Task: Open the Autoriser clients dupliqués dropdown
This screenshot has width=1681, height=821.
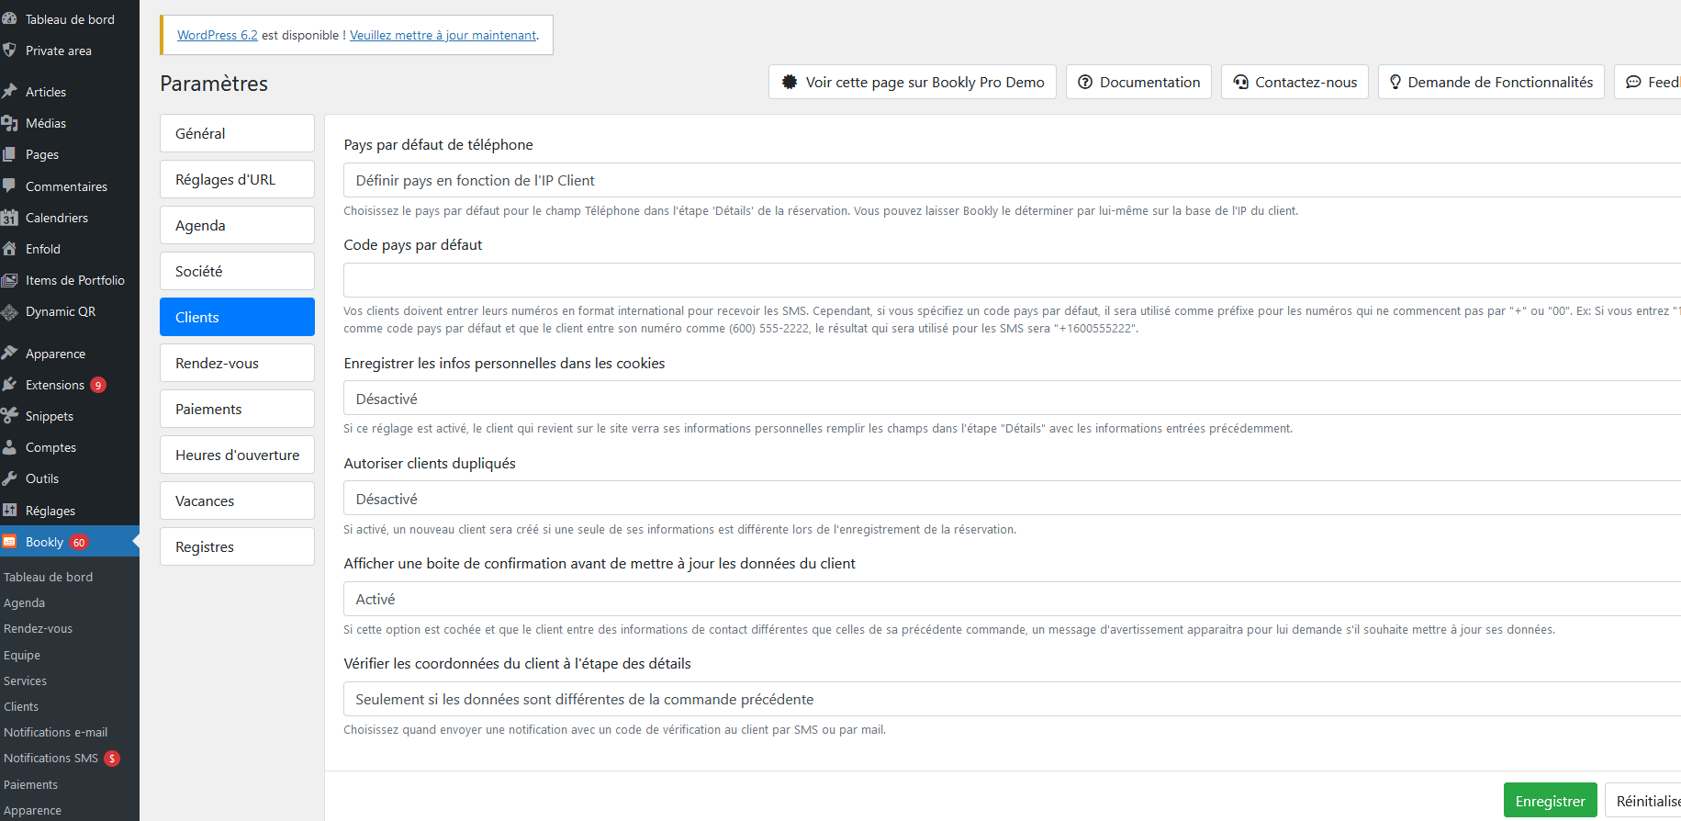Action: pyautogui.click(x=1012, y=499)
